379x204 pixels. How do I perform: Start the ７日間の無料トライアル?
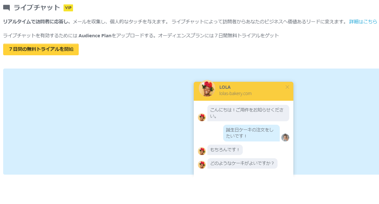click(40, 49)
